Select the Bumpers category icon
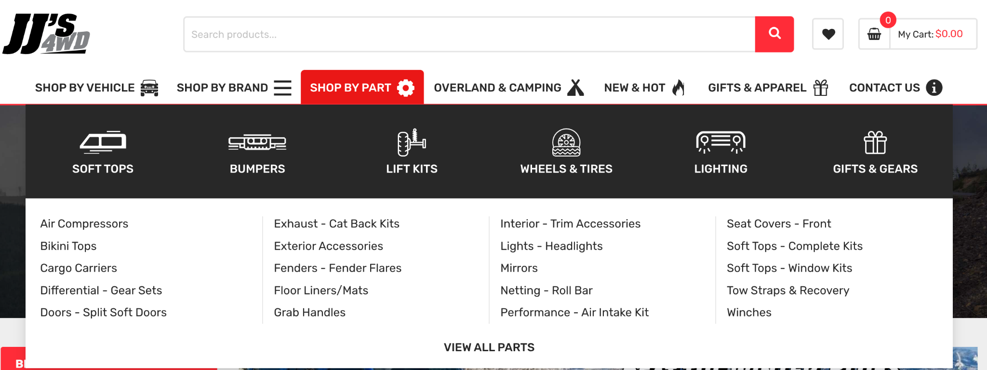This screenshot has height=370, width=987. pos(257,143)
